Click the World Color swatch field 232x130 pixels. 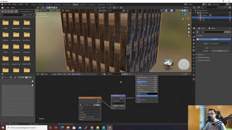220,48
